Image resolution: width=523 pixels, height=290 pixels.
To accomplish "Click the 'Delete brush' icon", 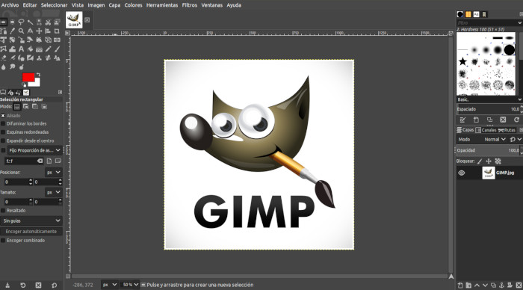I will (x=503, y=120).
